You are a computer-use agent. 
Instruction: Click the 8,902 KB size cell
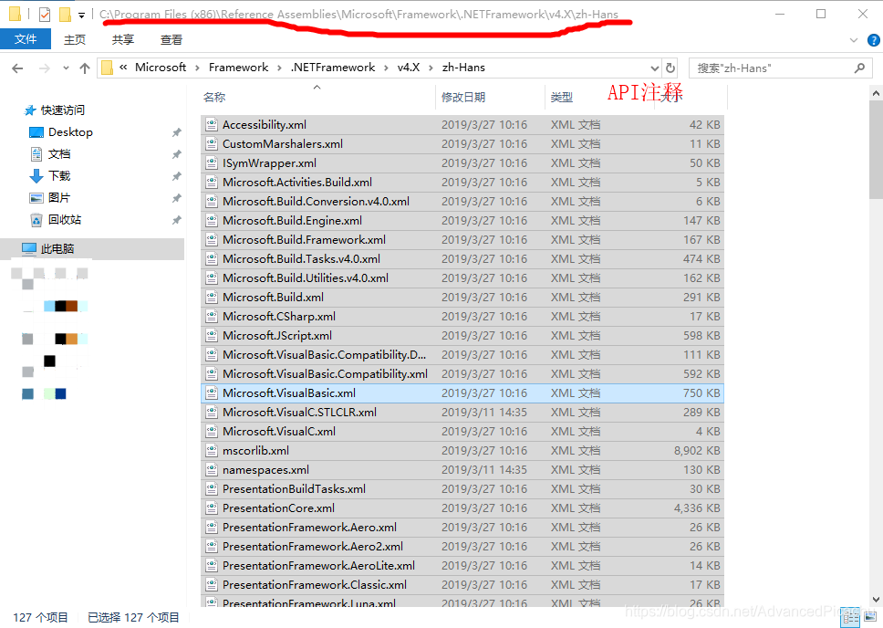[697, 450]
